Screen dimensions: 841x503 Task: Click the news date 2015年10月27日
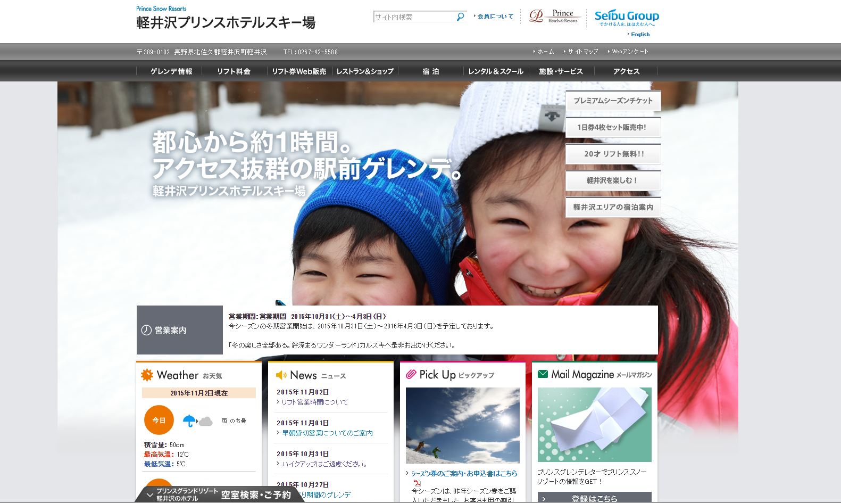point(303,485)
